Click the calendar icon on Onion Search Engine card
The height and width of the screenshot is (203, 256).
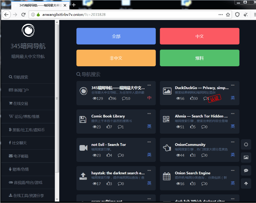pyautogui.click(x=167, y=176)
